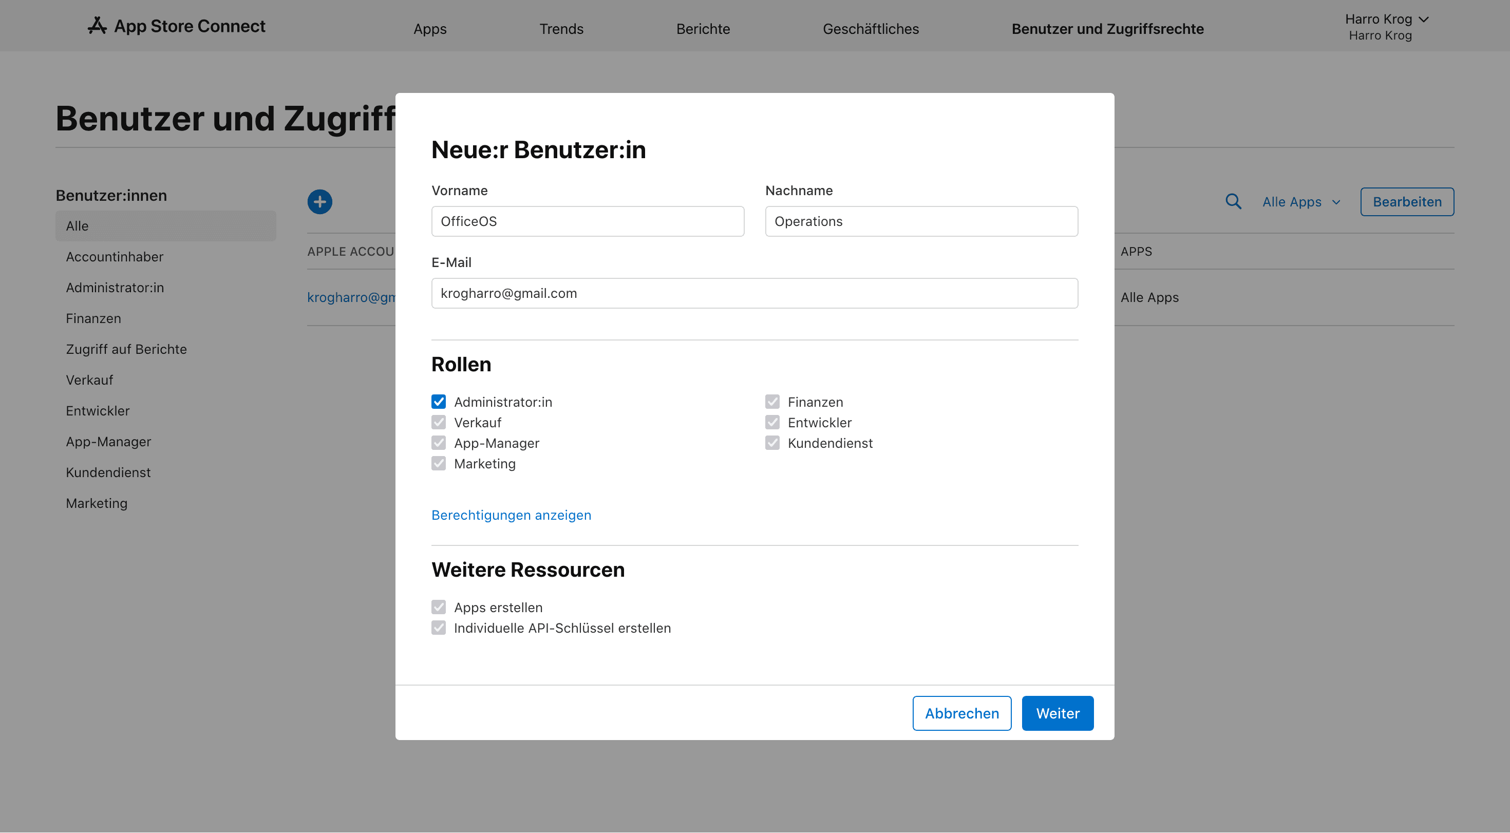1510x833 pixels.
Task: Open the Geschäftliches navigation tab
Action: (871, 29)
